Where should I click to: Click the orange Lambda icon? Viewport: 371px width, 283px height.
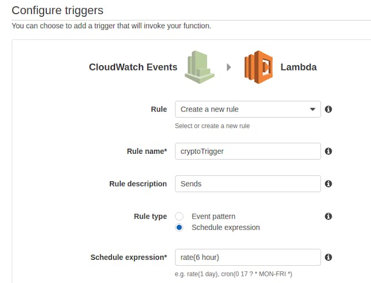[259, 67]
